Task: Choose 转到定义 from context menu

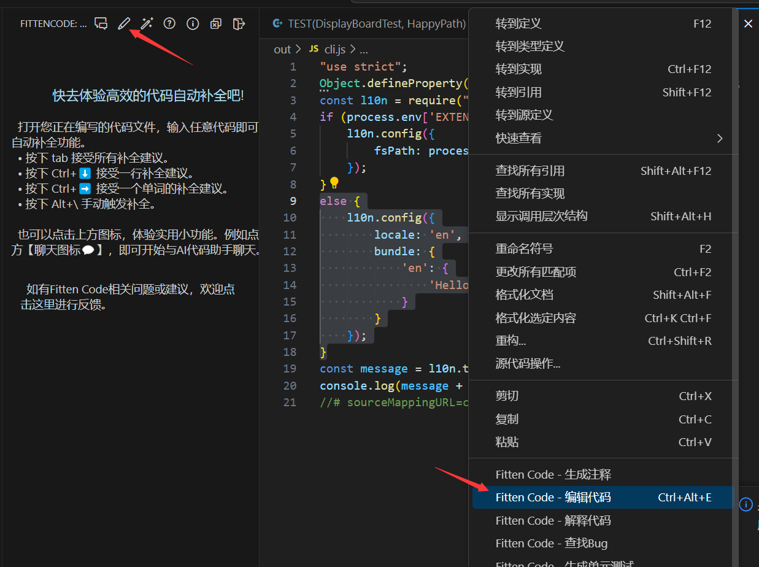Action: (518, 24)
